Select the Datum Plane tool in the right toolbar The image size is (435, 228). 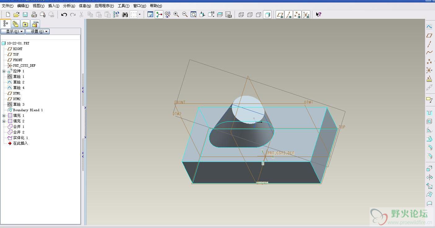(x=429, y=36)
